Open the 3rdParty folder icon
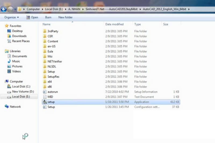The width and height of the screenshot is (215, 143). click(x=45, y=31)
